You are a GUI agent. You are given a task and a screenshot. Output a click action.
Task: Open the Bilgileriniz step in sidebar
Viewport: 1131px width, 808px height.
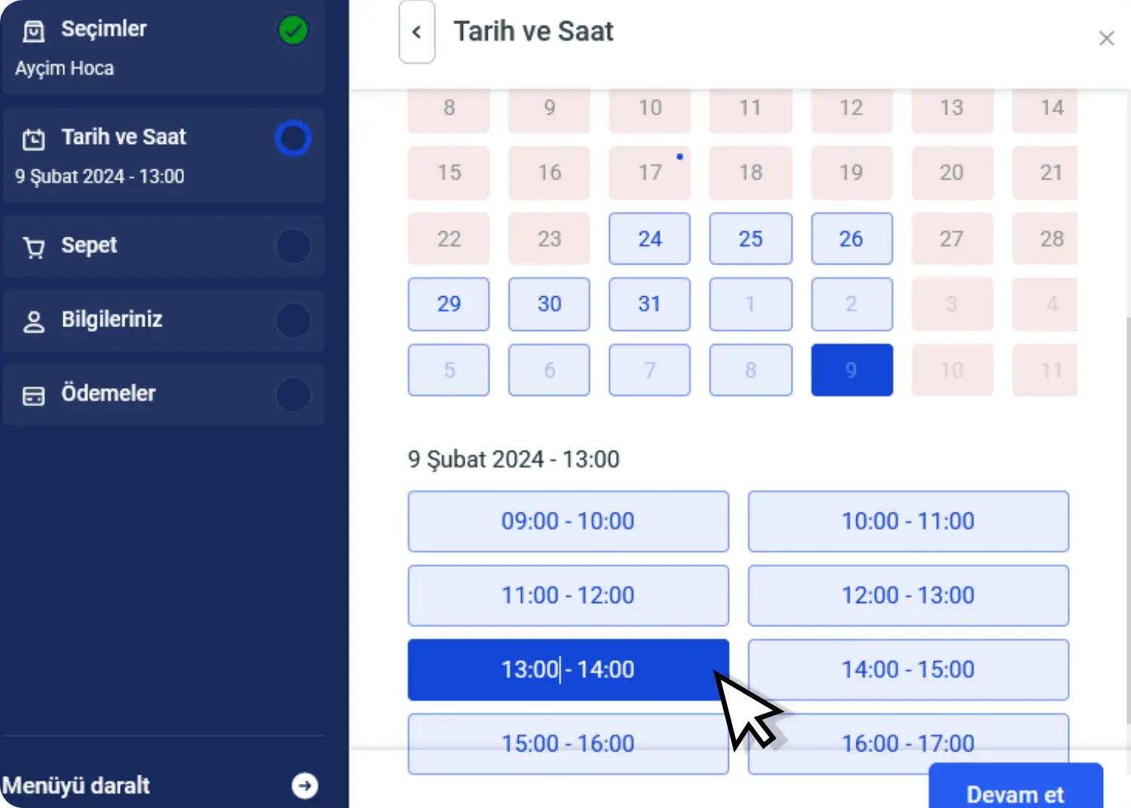pos(112,320)
